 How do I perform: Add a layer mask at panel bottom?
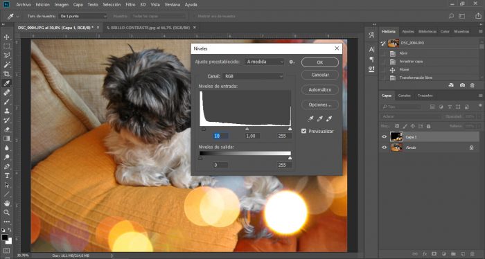[x=434, y=254]
